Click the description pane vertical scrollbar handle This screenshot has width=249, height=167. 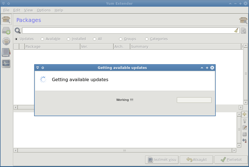[239, 130]
